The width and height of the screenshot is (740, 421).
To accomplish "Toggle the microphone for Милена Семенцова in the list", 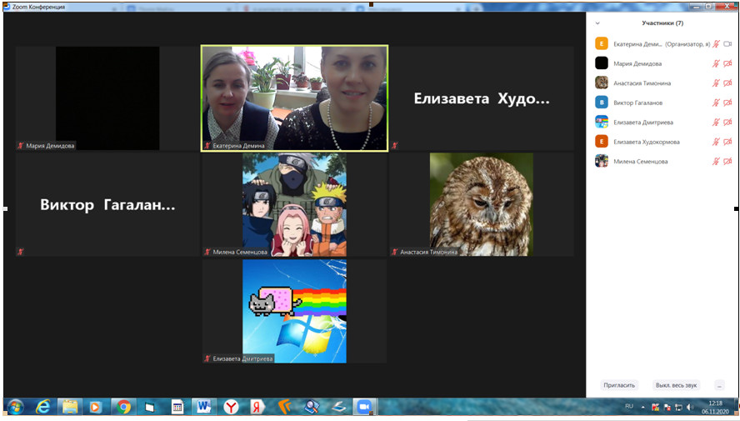I will [x=715, y=161].
